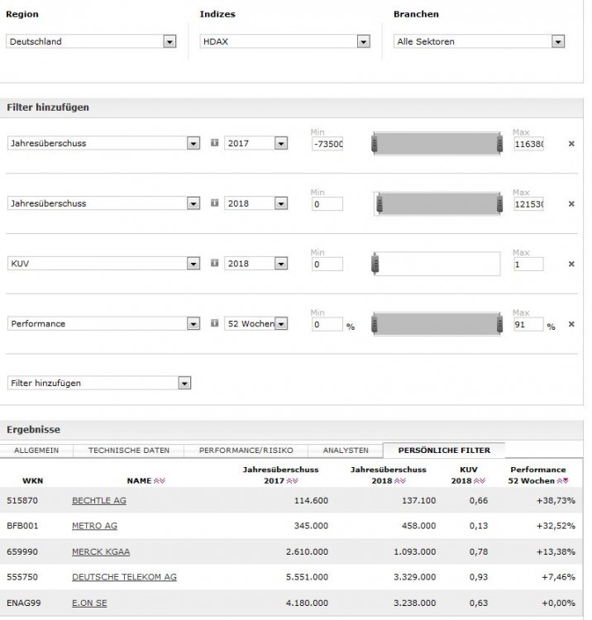Open the METRO AG stock link
This screenshot has width=592, height=620.
pyautogui.click(x=94, y=526)
